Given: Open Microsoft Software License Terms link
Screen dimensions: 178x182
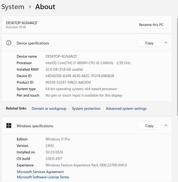Looking at the screenshot, I should [43, 177].
